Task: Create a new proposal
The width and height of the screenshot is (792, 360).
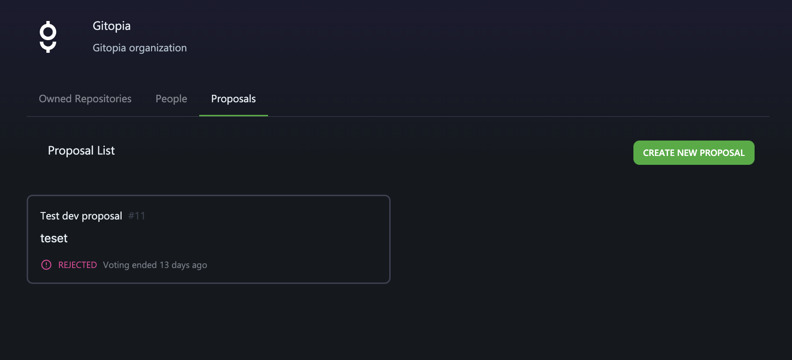Action: (694, 153)
